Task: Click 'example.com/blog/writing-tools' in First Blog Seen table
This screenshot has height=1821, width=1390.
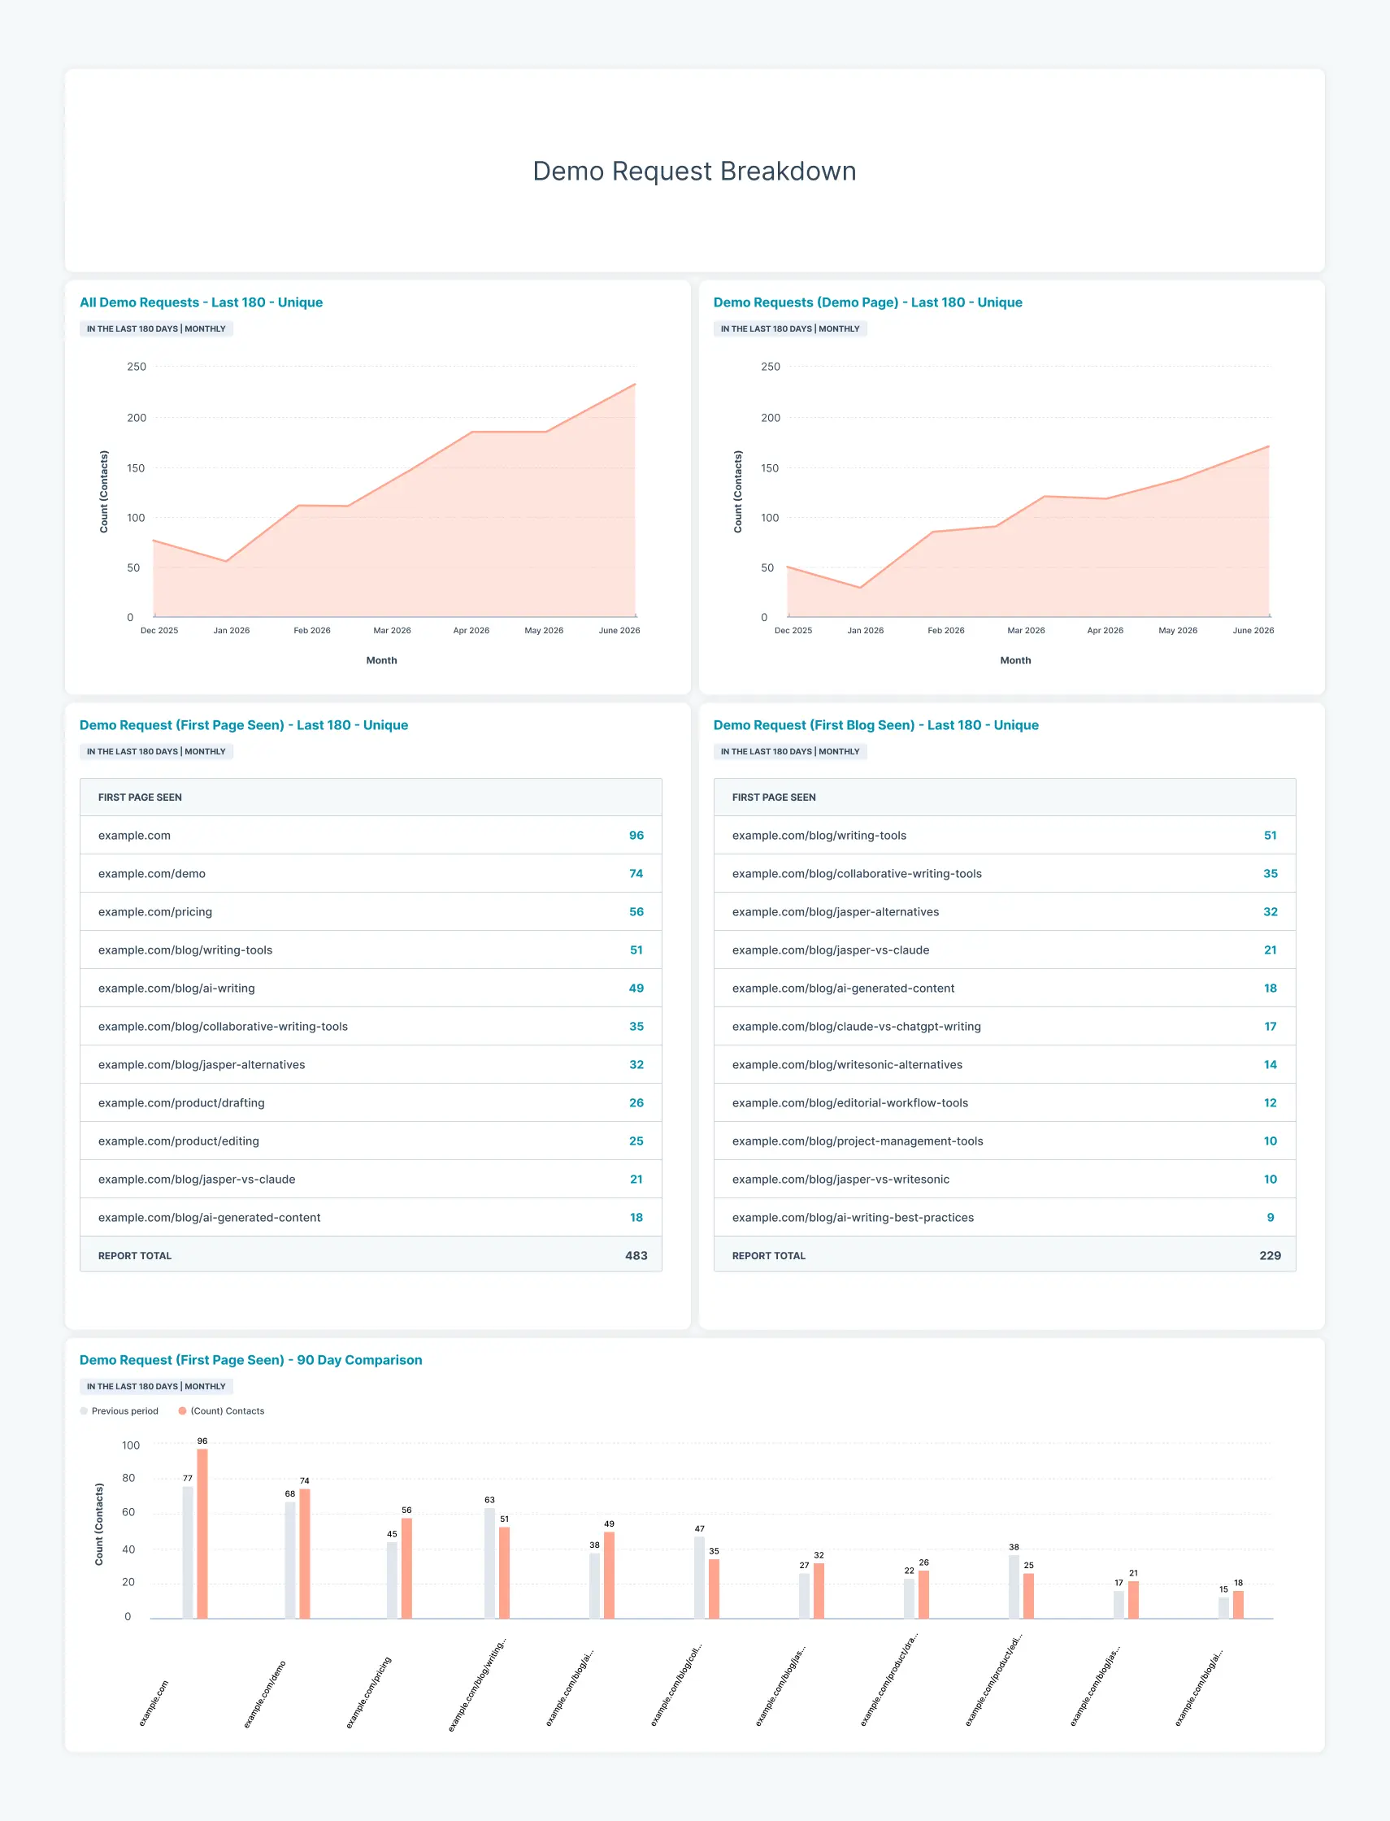Action: coord(819,835)
